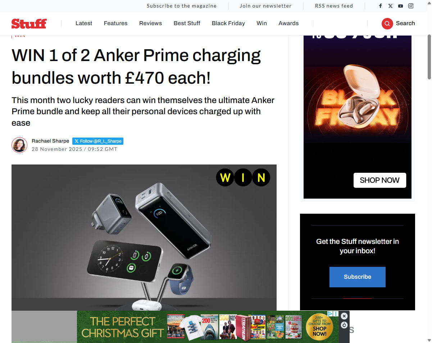This screenshot has height=343, width=432.
Task: Open the Awards navigation item
Action: [x=288, y=23]
